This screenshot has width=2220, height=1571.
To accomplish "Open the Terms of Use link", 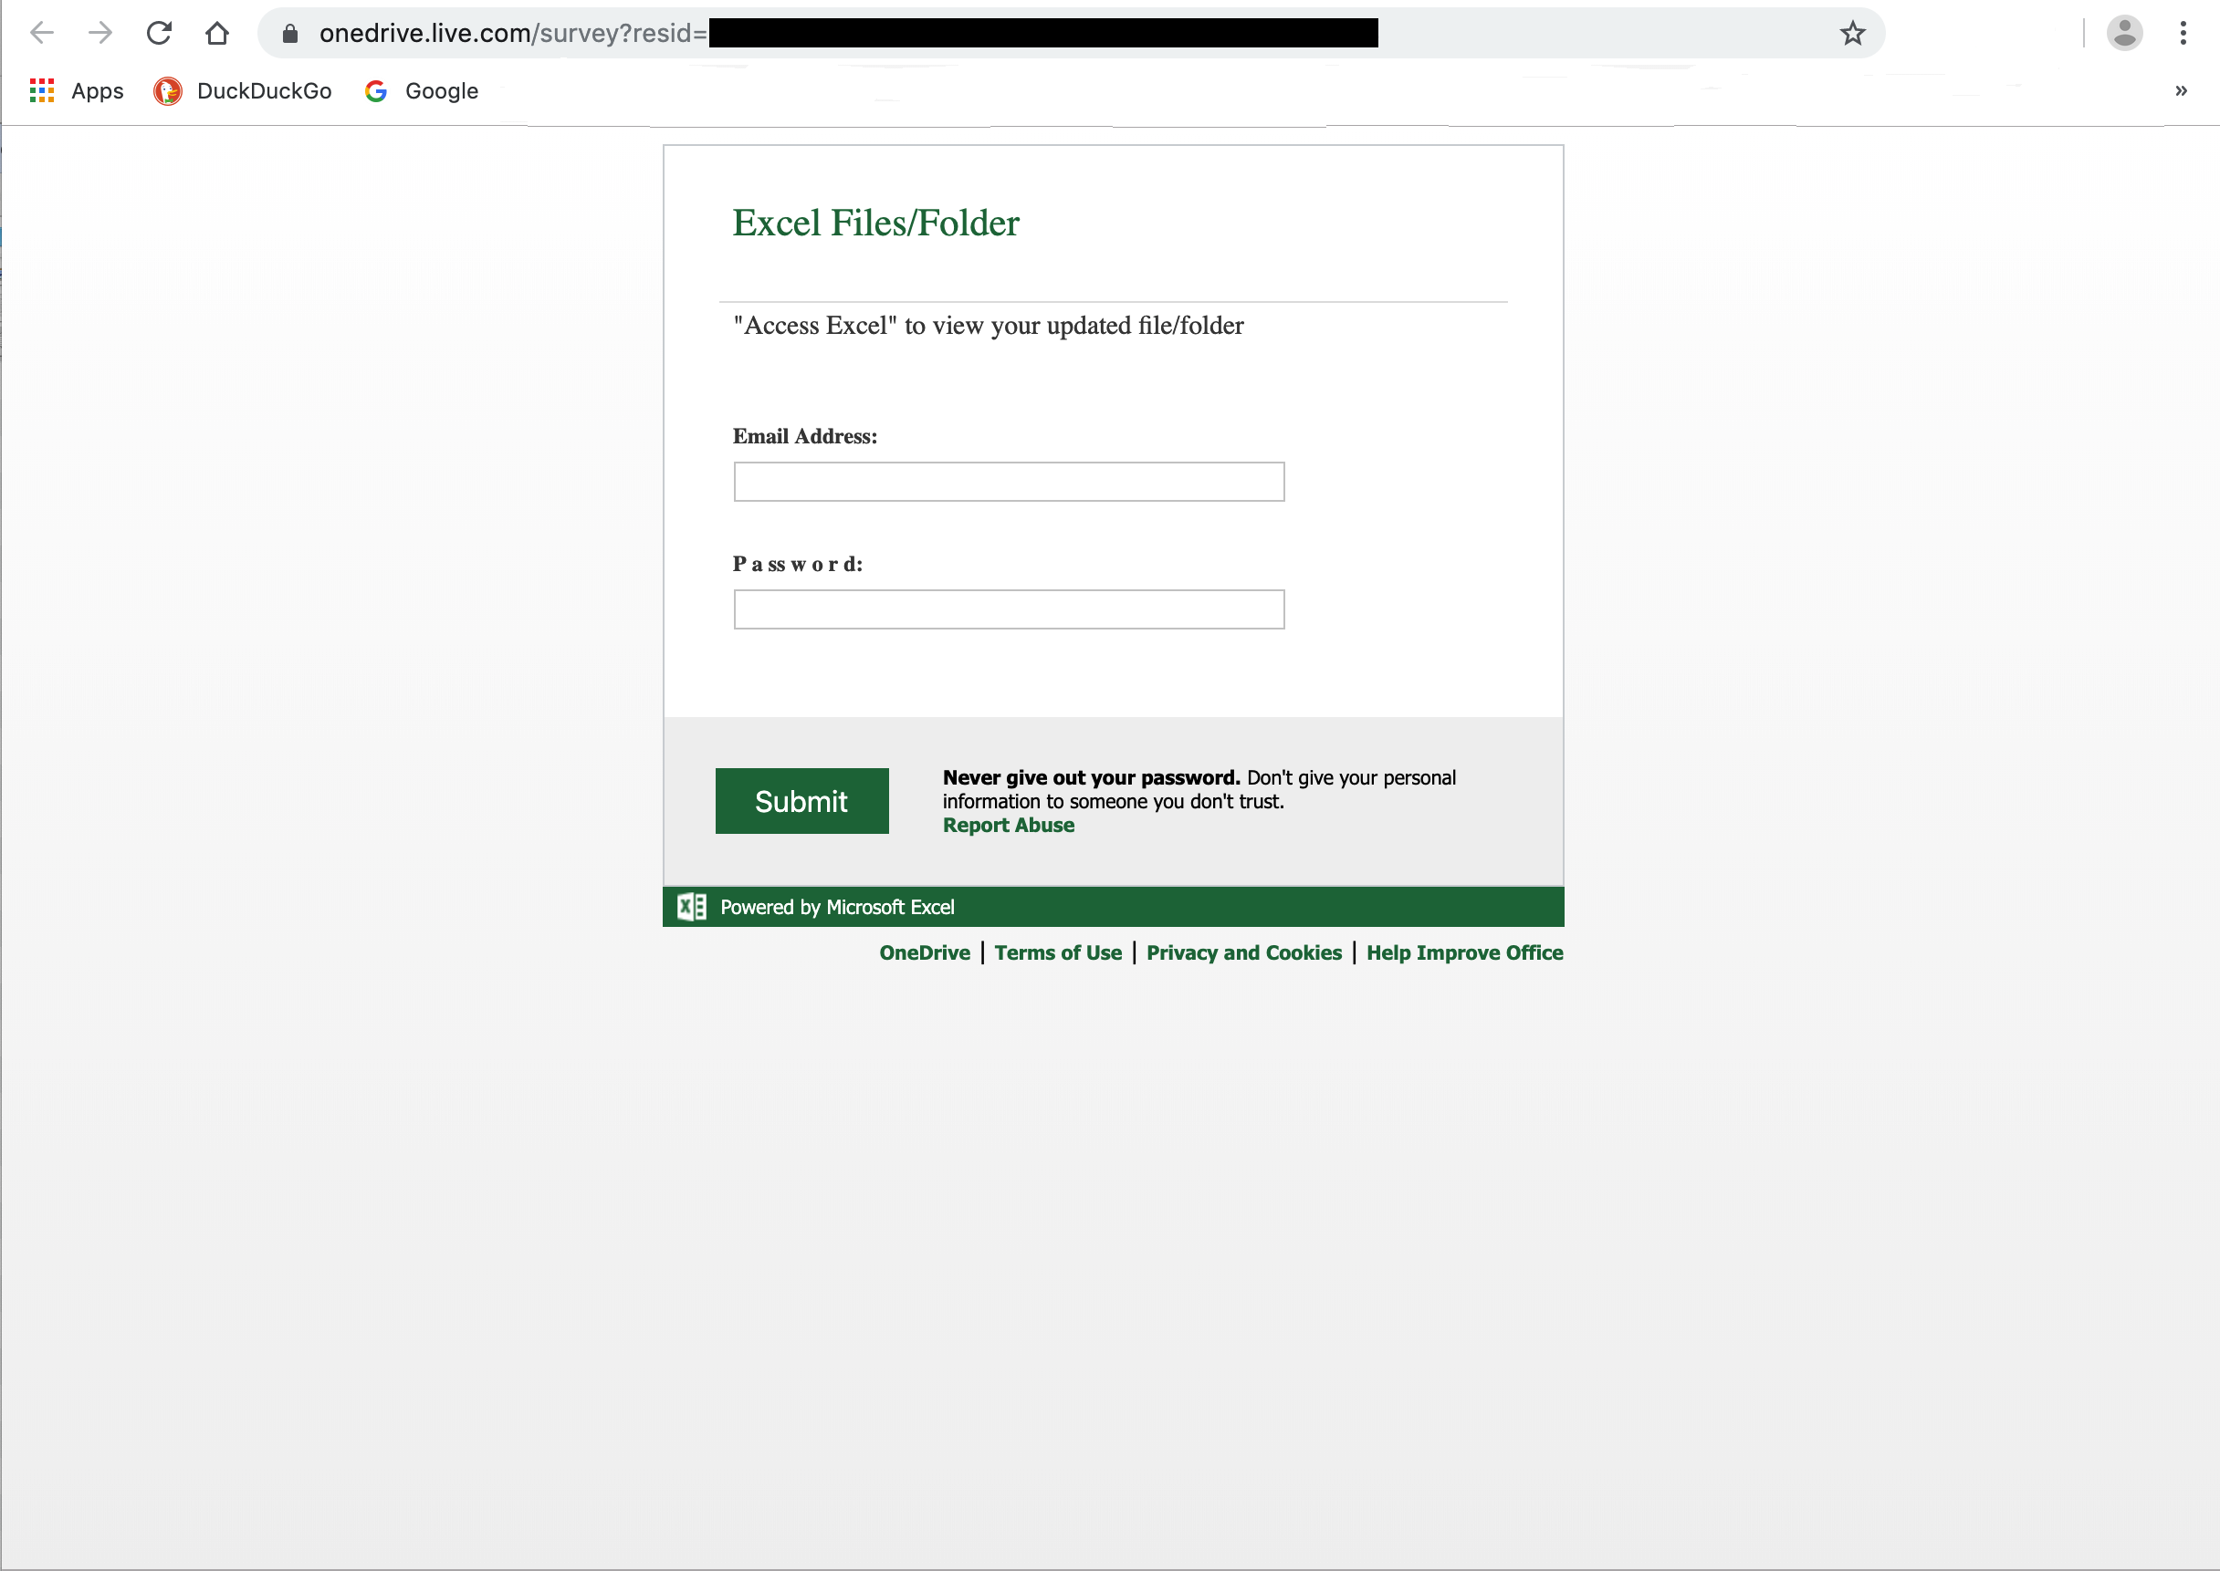I will pos(1057,952).
